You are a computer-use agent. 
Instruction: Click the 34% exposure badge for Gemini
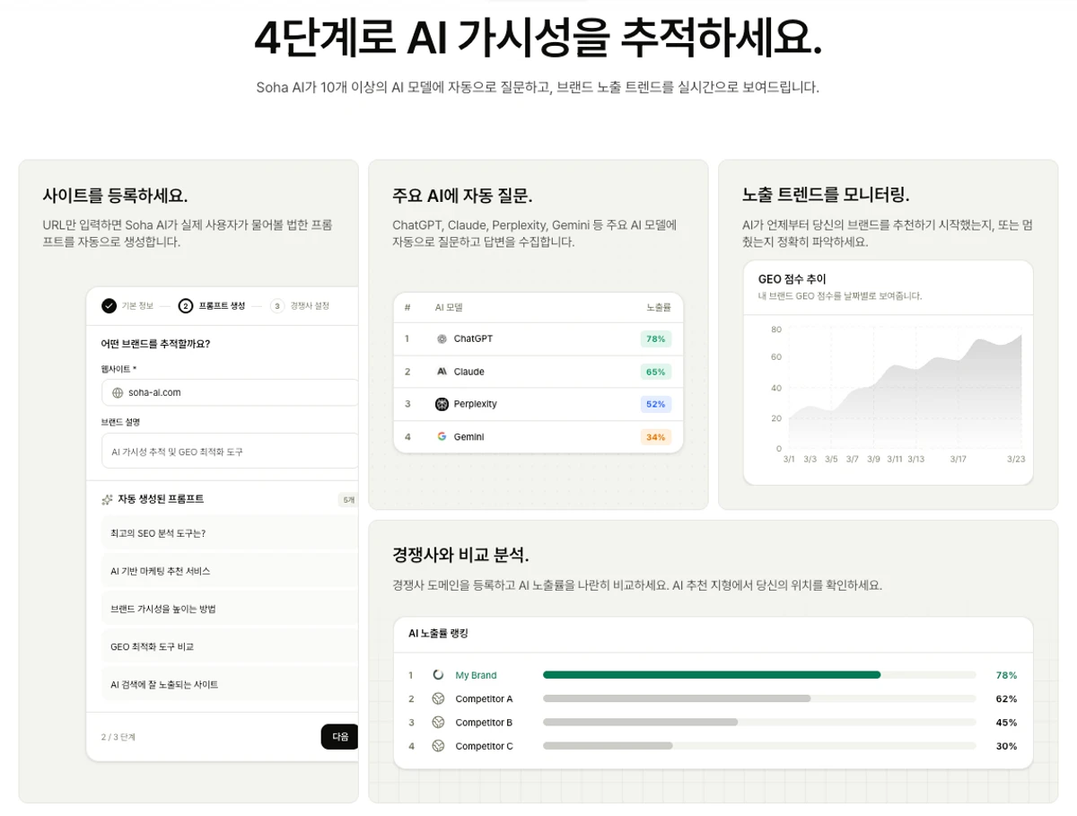656,437
